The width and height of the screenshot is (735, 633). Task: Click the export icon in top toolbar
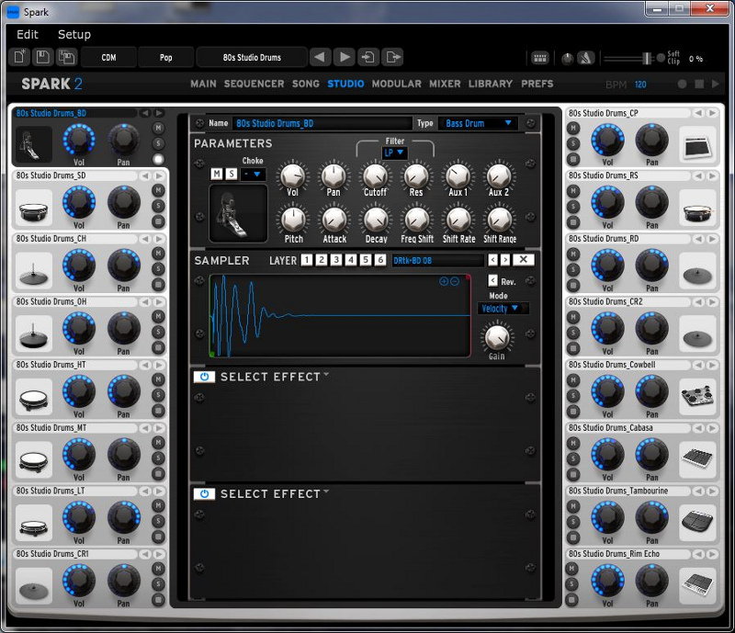pyautogui.click(x=393, y=57)
